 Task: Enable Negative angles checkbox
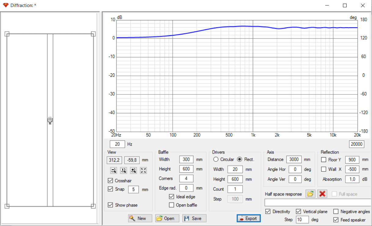[x=336, y=211]
